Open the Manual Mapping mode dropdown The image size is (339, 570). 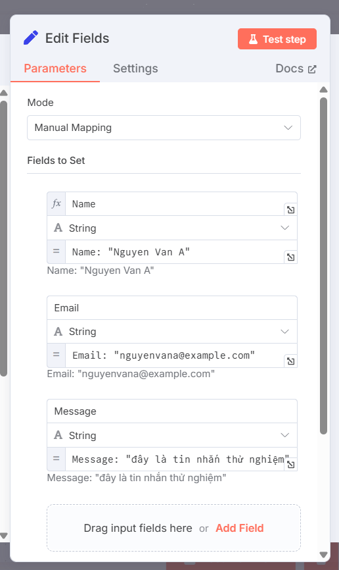coord(164,128)
